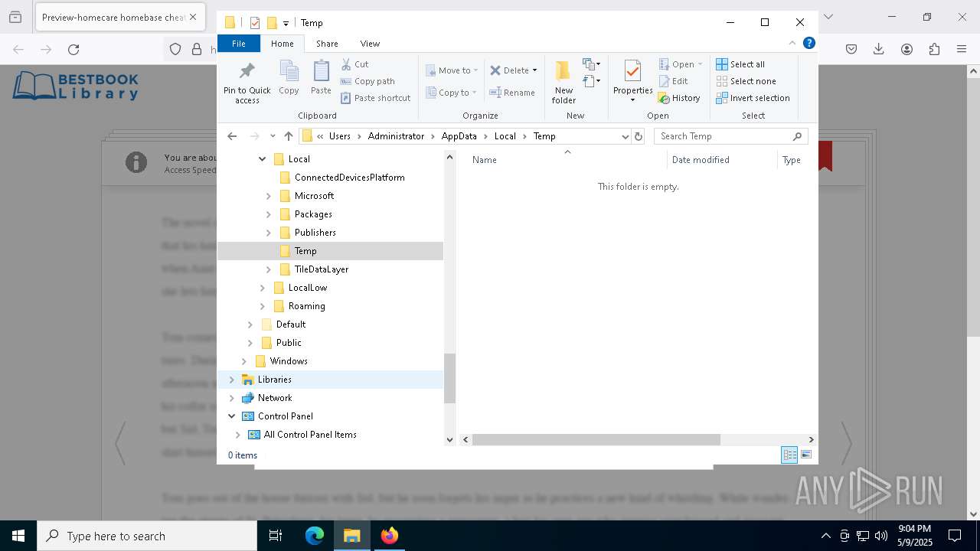The image size is (980, 551).
Task: Click Pin to Quick access icon
Action: point(247,83)
